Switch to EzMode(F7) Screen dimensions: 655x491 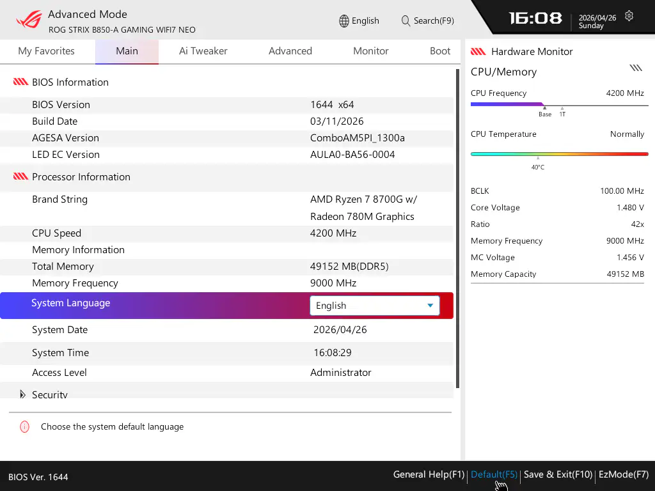[x=623, y=474]
